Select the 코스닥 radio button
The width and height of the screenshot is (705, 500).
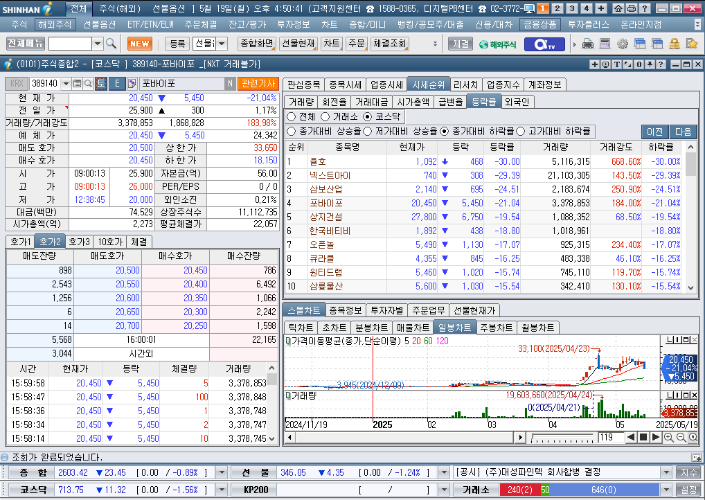pyautogui.click(x=368, y=117)
